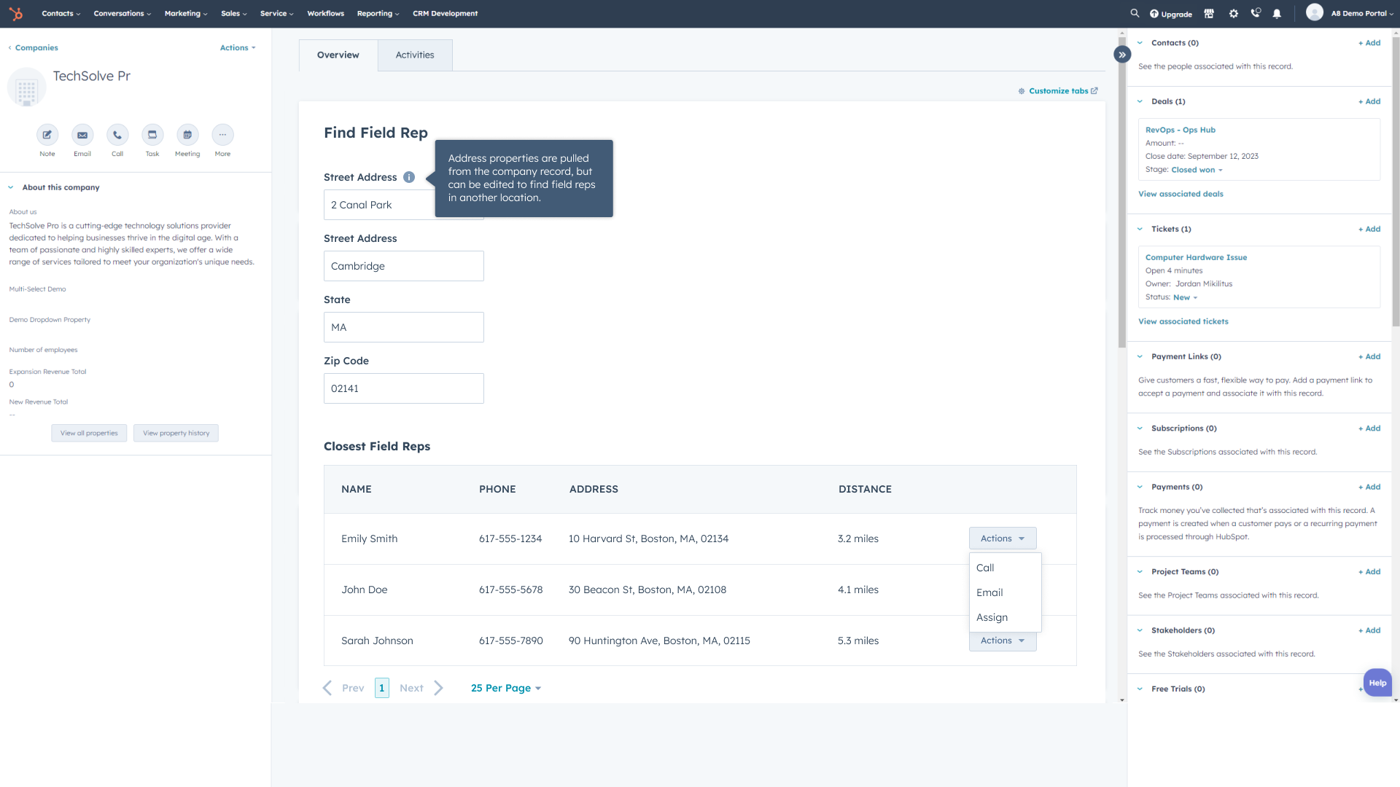Click View all properties button
The height and width of the screenshot is (787, 1400).
[x=89, y=433]
